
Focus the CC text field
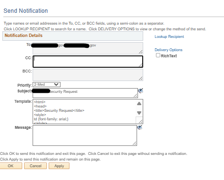coord(88,62)
